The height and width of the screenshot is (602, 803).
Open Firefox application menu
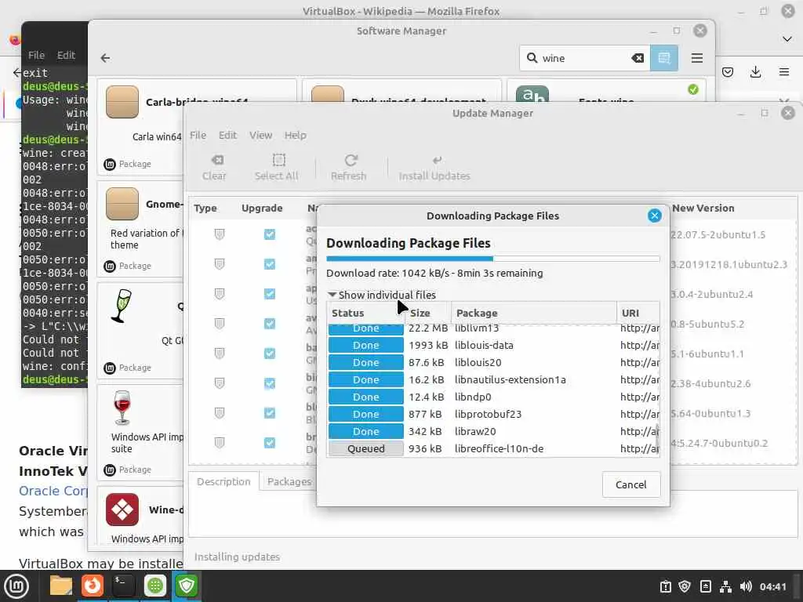(783, 72)
